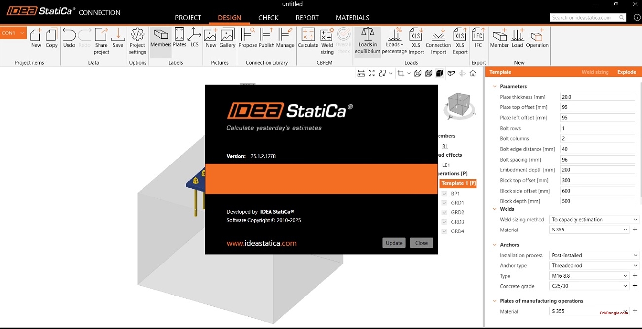
Task: Switch to the PROJECT tab
Action: click(x=188, y=18)
